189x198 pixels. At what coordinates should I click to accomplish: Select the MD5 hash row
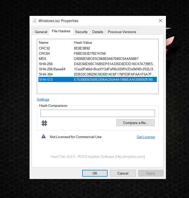[97, 59]
